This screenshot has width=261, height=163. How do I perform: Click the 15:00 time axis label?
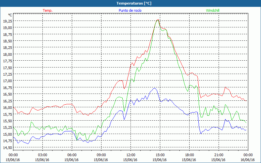point(160,155)
